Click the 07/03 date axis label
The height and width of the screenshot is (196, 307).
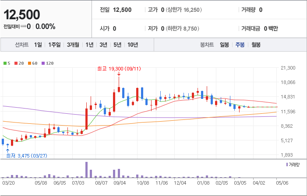click(78, 183)
